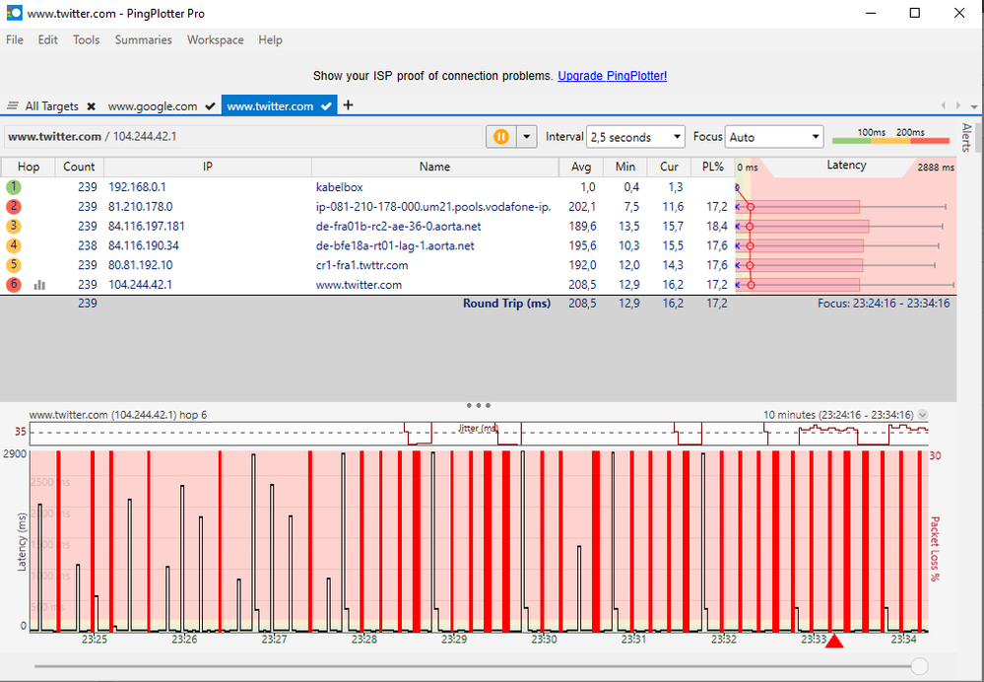The width and height of the screenshot is (984, 682).
Task: Click the www.twitter.com (104.244.42.1) hop 6 graph title
Action: click(118, 415)
